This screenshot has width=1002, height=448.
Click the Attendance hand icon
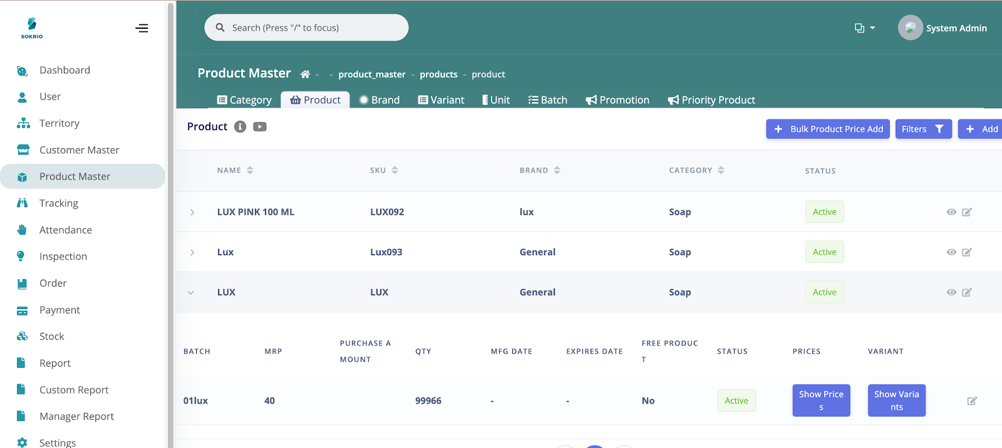pyautogui.click(x=23, y=230)
